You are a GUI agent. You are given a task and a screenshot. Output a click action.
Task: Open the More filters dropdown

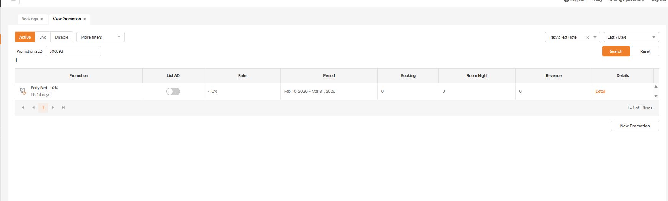100,37
